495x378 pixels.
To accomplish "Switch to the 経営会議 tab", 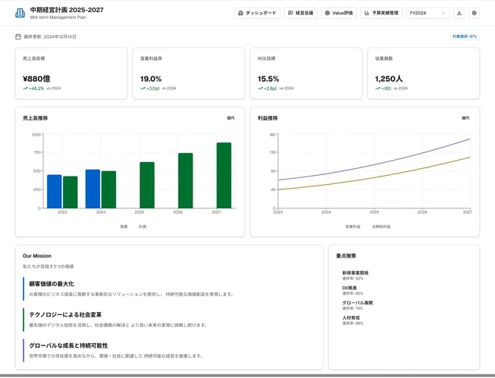I will click(x=301, y=13).
